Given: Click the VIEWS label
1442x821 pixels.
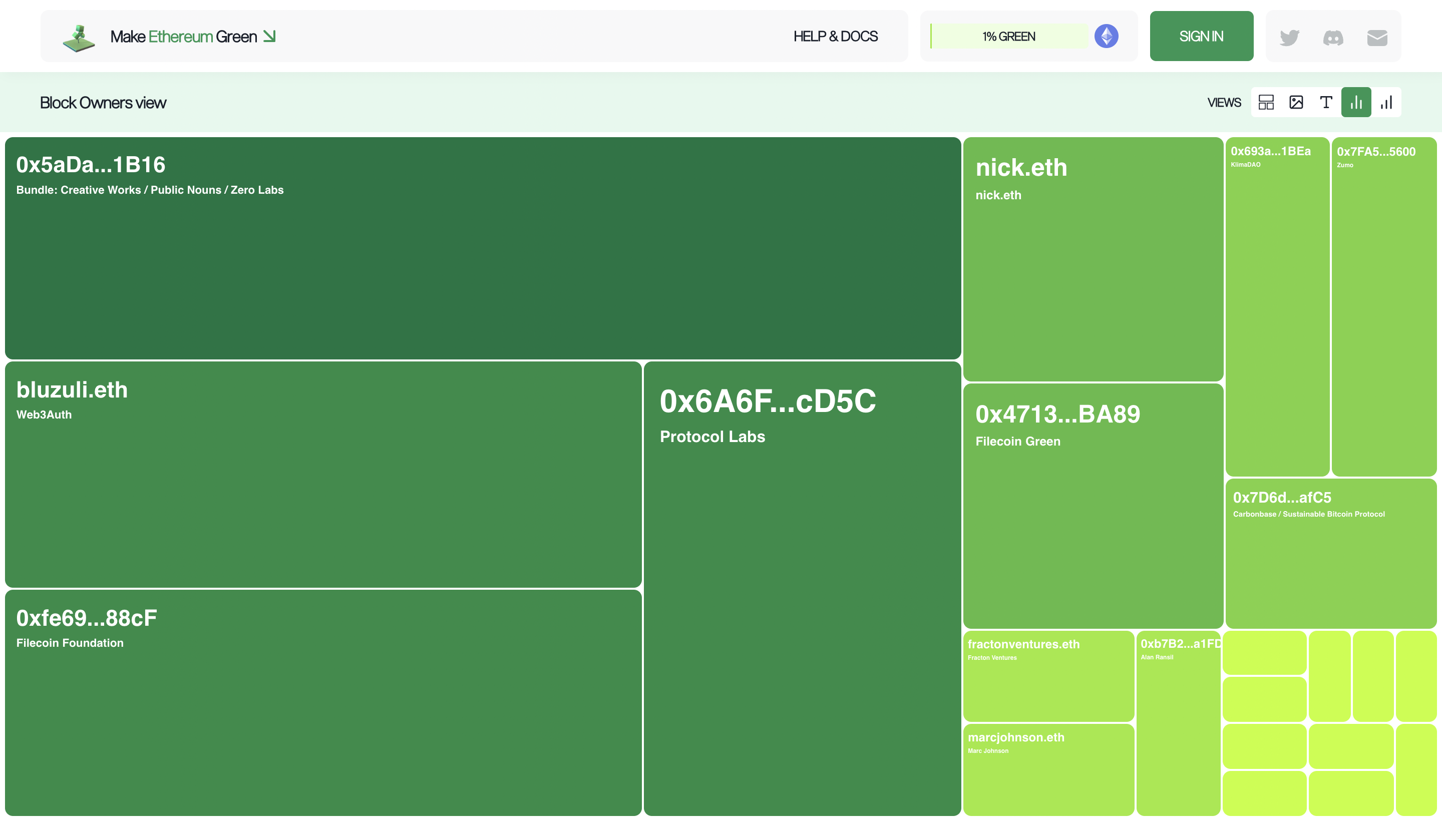Looking at the screenshot, I should pyautogui.click(x=1224, y=103).
